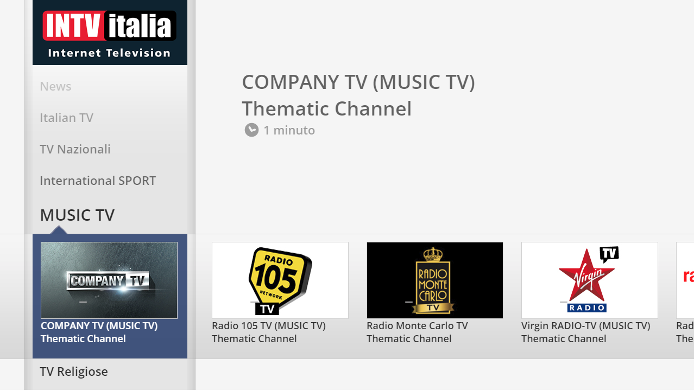
Task: Click Radio 105 TV (MUSIC TV) caption
Action: tap(269, 332)
